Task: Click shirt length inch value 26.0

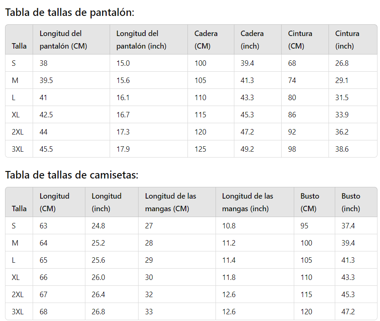Action: [x=98, y=277]
